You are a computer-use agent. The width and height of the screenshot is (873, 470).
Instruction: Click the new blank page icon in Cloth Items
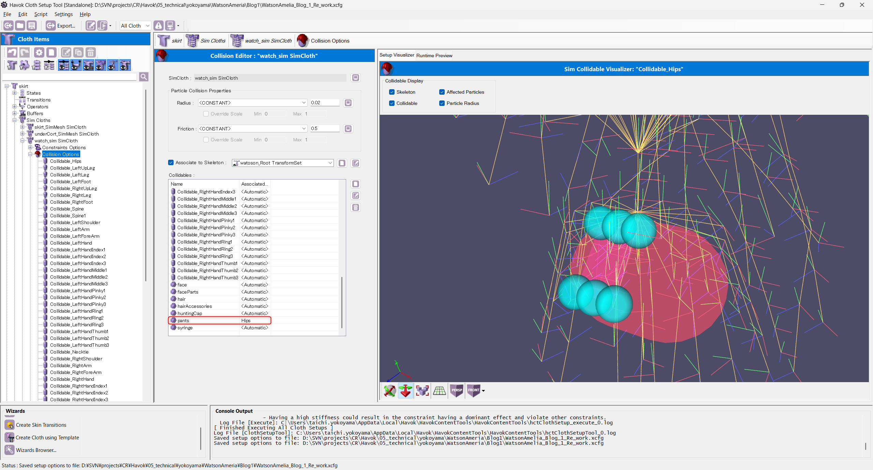51,52
